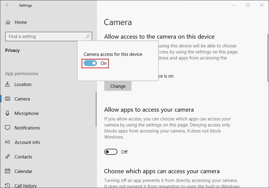Turn off Camera access for this device

[x=90, y=63]
